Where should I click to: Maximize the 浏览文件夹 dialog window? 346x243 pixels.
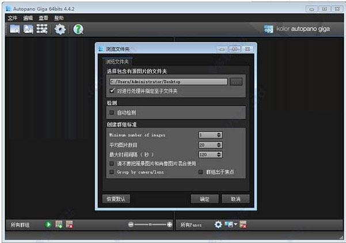(235, 49)
